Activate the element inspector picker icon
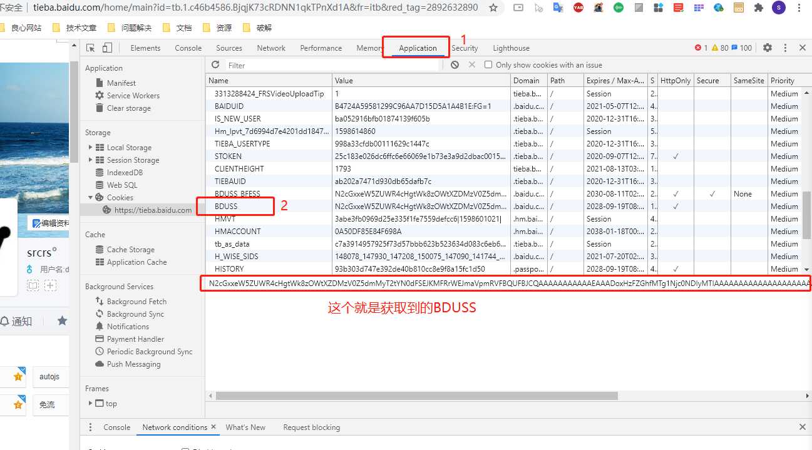 tap(91, 48)
